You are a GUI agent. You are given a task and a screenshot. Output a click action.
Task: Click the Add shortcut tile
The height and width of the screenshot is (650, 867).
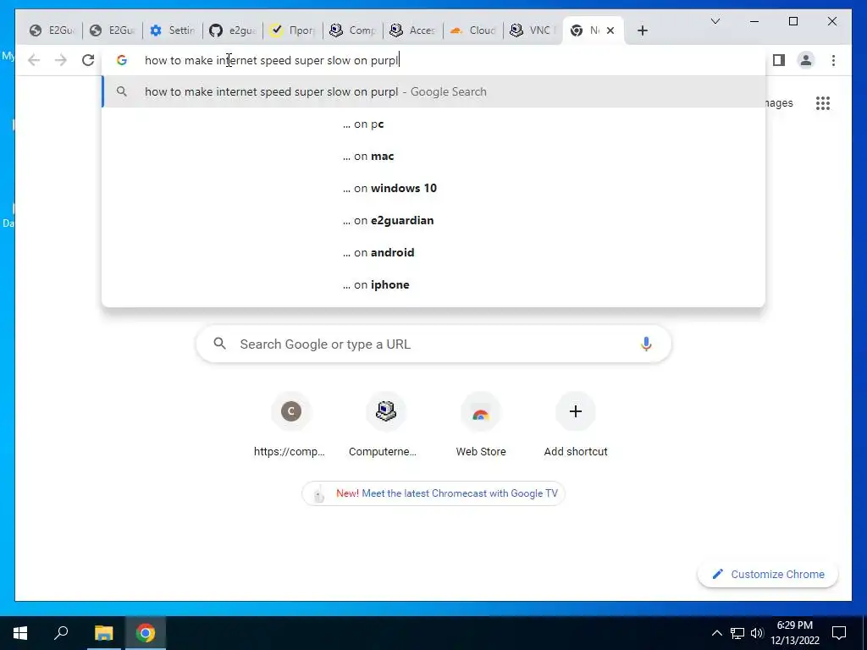[576, 425]
